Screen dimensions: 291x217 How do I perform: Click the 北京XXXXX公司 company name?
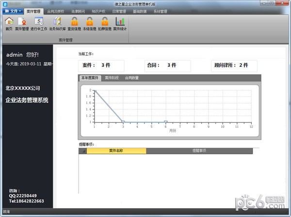[23, 88]
